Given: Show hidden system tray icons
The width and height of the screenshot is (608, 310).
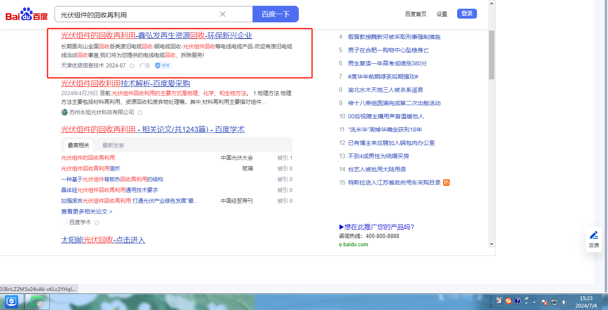Looking at the screenshot, I should (x=534, y=302).
